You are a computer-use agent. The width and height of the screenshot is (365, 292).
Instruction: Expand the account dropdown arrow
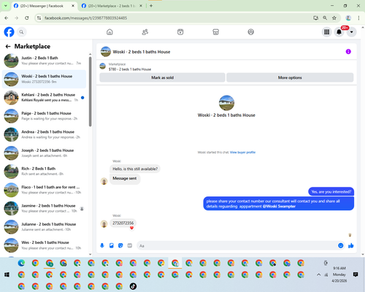click(x=351, y=32)
